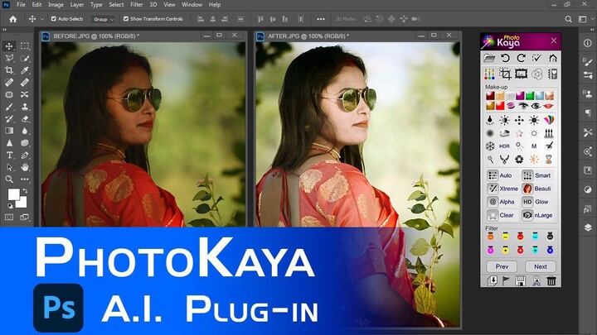This screenshot has height=335, width=597.
Task: Toggle the Auto-Select checkbox
Action: [x=54, y=18]
